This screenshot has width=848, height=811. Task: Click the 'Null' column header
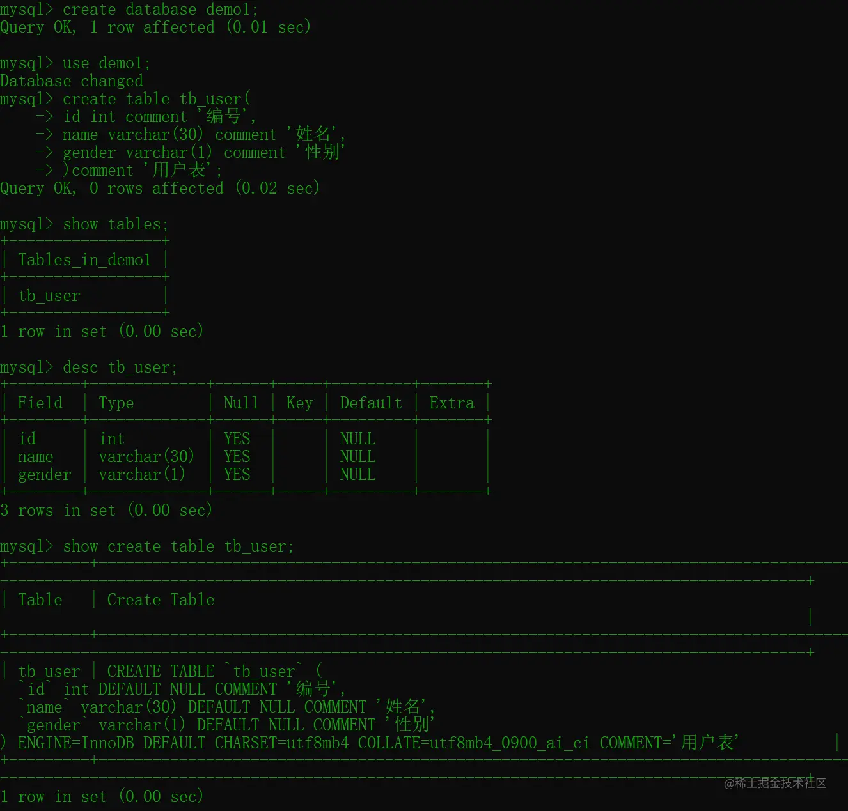[x=241, y=403]
